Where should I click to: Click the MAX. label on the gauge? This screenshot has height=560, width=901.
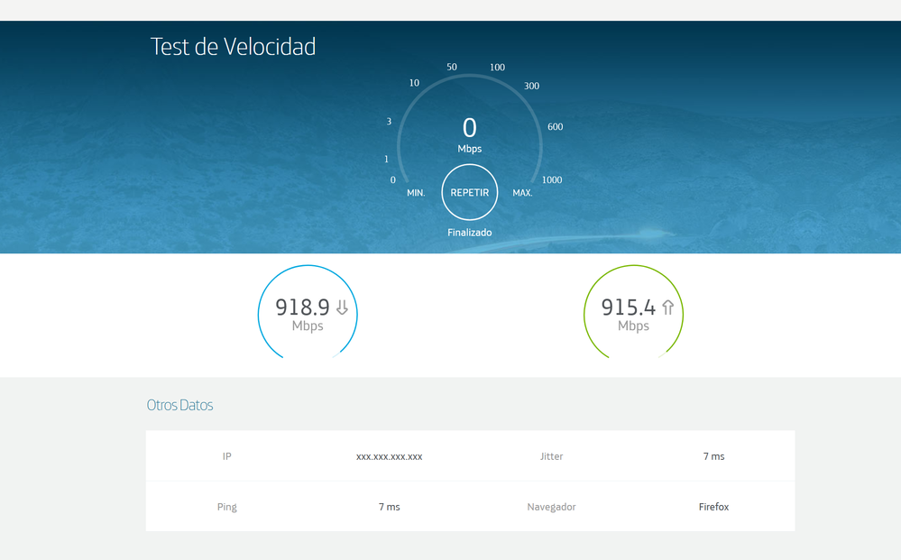[522, 193]
